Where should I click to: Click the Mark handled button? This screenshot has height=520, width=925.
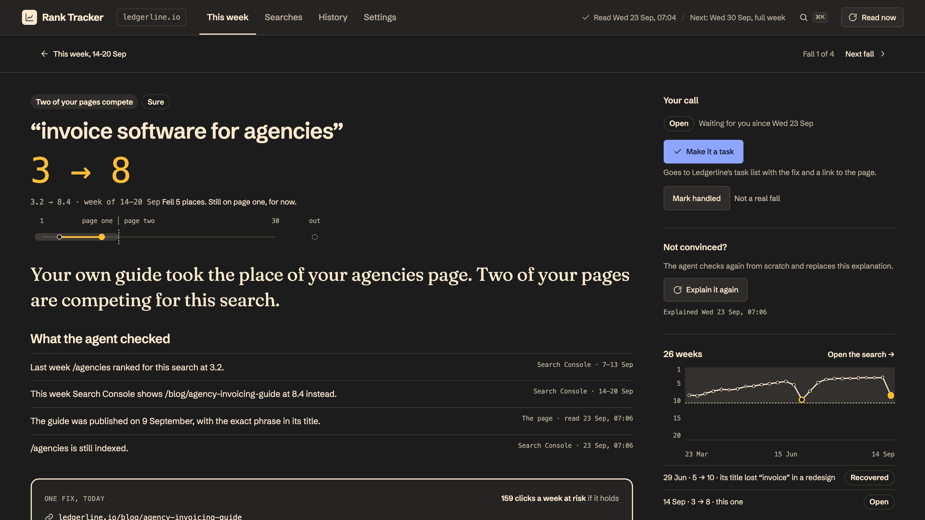click(x=697, y=198)
